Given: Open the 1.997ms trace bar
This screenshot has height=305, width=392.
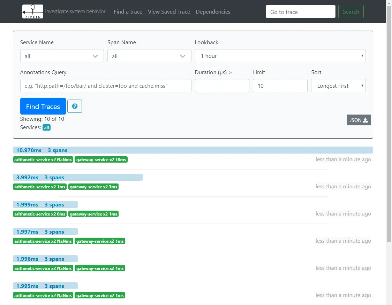Looking at the screenshot, I should 45,232.
